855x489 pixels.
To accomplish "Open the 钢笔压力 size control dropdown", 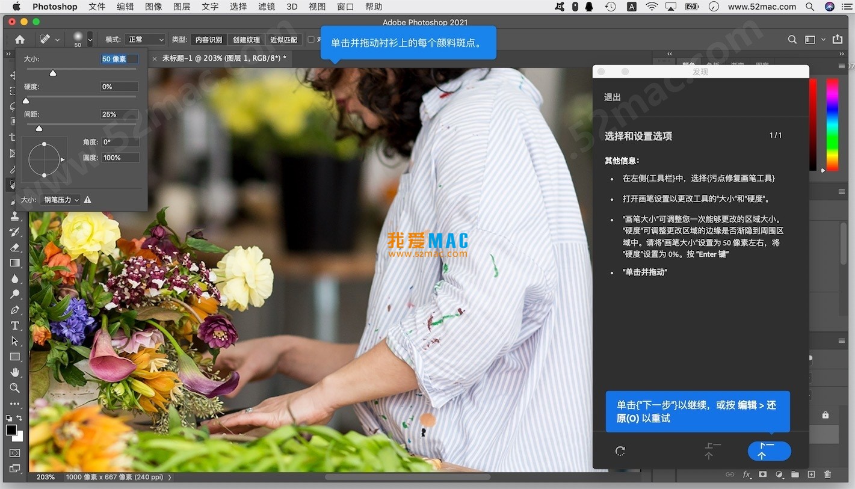I will 61,200.
